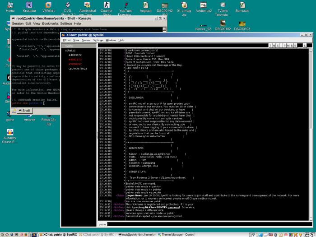The image size is (316, 237).
Task: Switch to second XChat SynIRC taskbar entry
Action: tap(97, 235)
